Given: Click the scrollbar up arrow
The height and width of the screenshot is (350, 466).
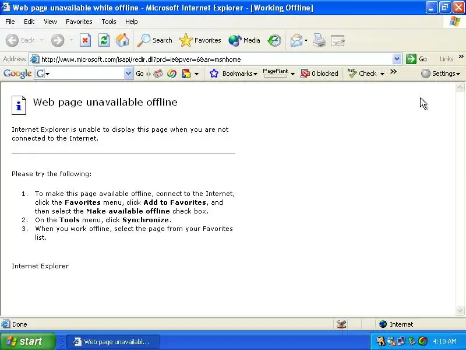Looking at the screenshot, I should coord(460,87).
